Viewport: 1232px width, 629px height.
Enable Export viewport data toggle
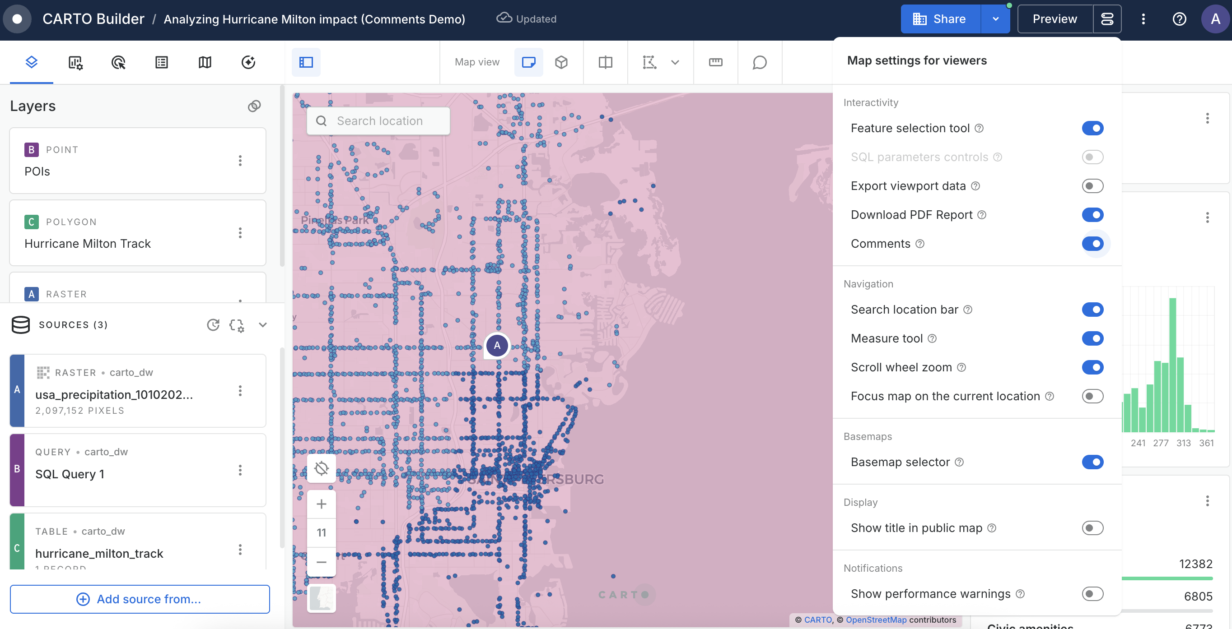click(x=1092, y=186)
